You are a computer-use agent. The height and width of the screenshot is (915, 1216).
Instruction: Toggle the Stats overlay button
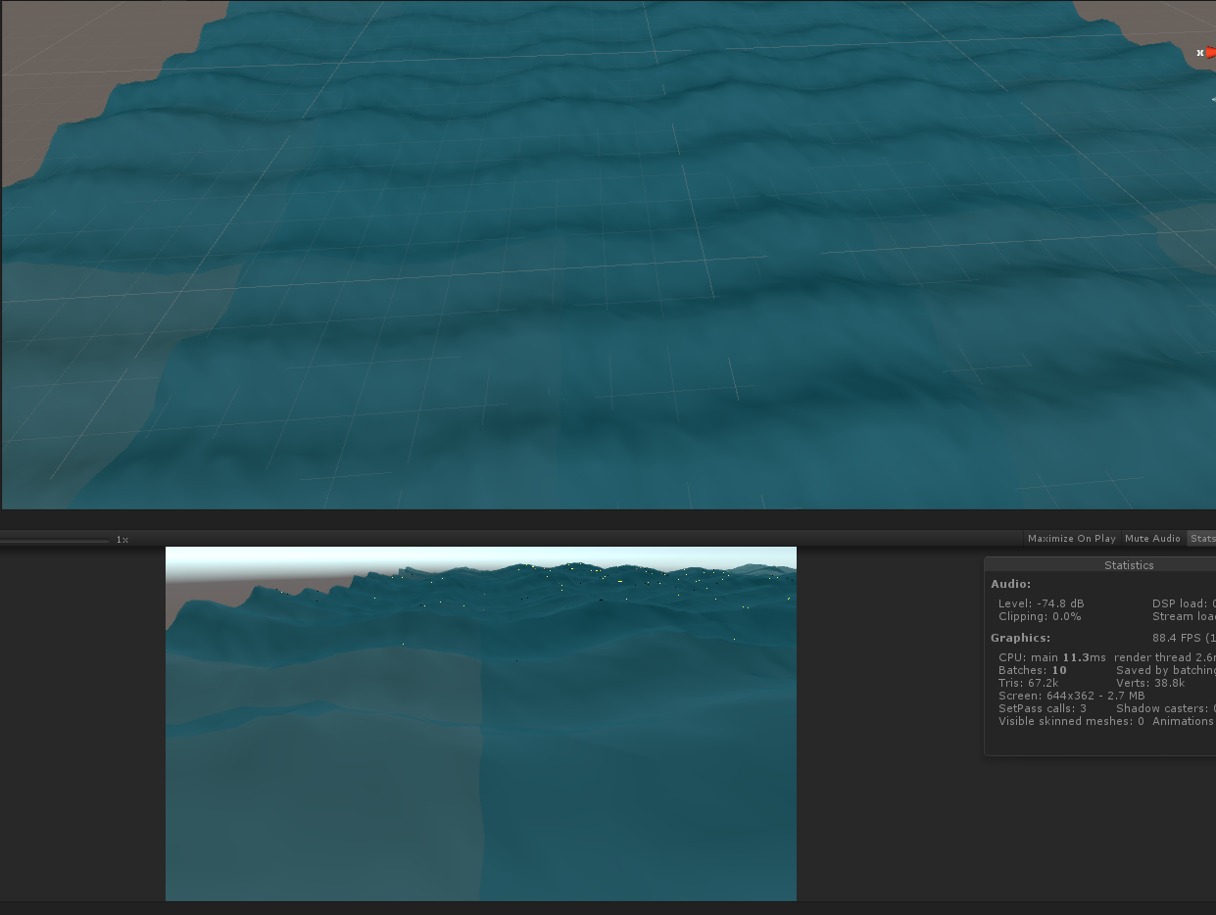click(1202, 539)
